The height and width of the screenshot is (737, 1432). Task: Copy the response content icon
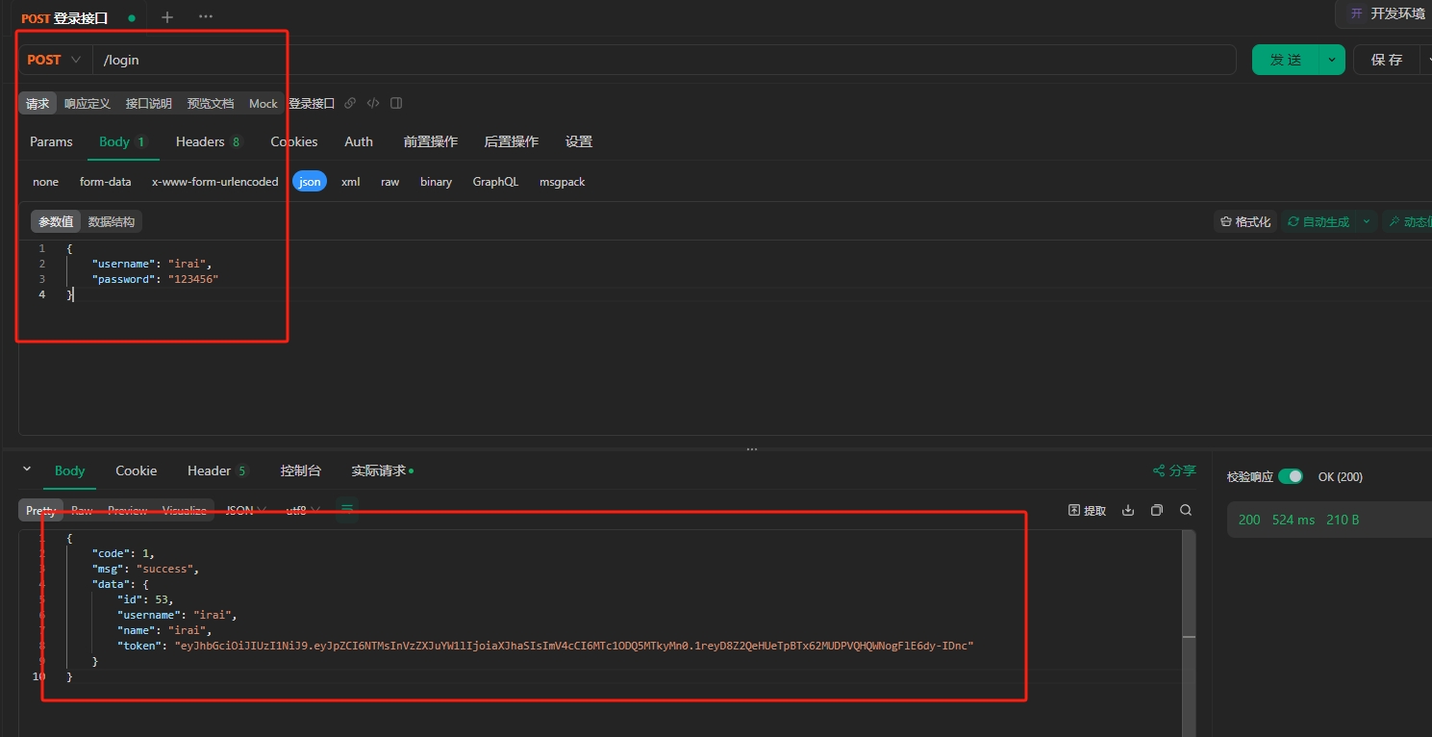pos(1157,510)
